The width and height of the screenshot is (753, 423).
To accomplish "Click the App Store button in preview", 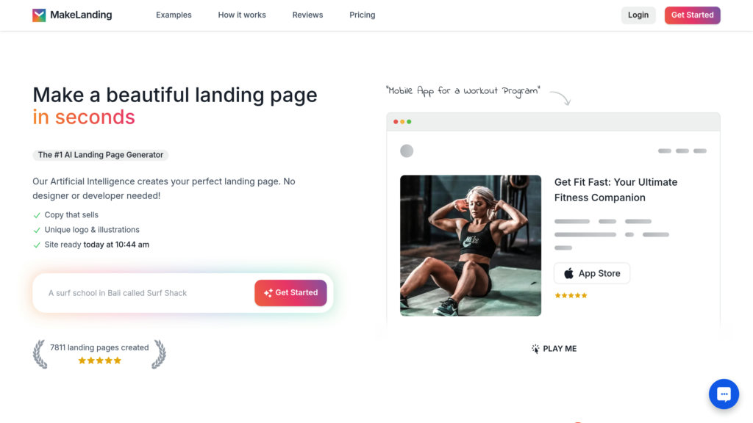I will tap(592, 273).
